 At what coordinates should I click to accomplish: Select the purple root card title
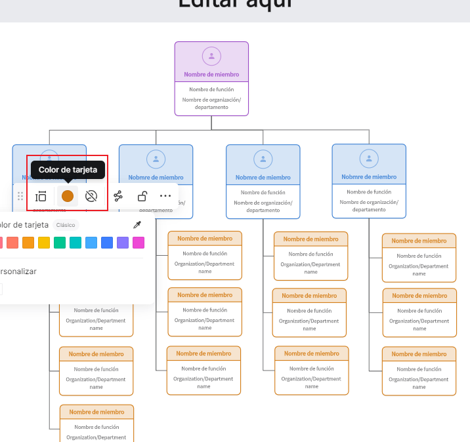211,75
